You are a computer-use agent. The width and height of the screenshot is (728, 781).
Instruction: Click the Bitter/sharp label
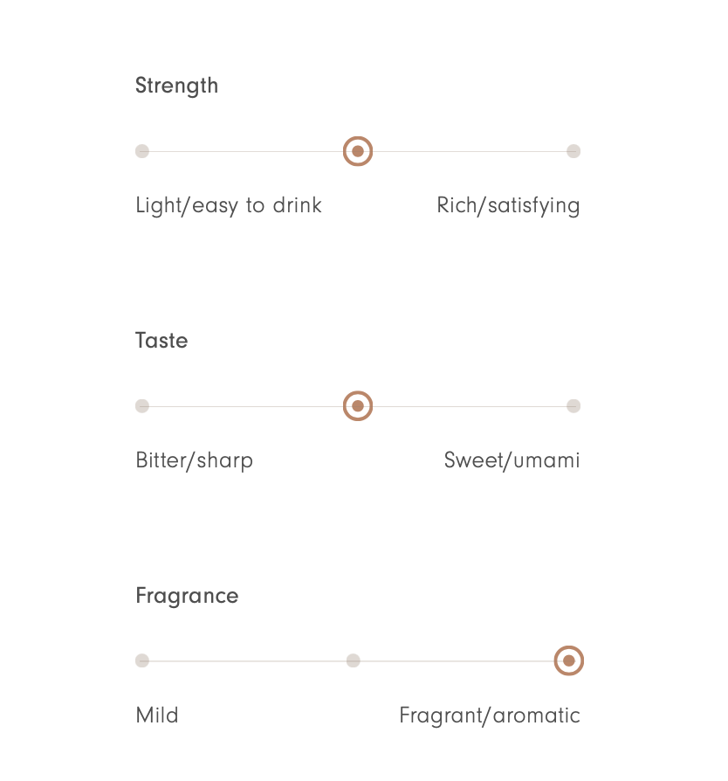(x=194, y=460)
